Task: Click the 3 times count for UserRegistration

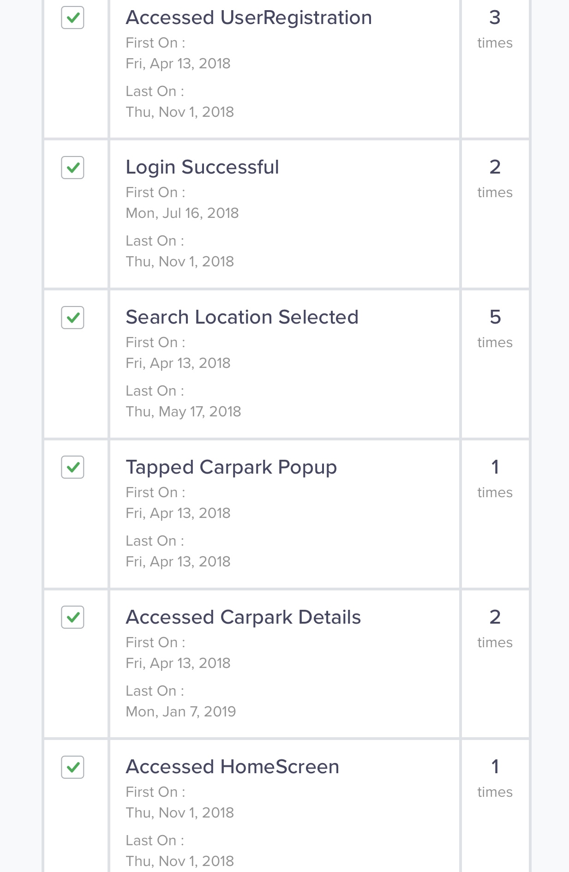Action: coord(495,29)
